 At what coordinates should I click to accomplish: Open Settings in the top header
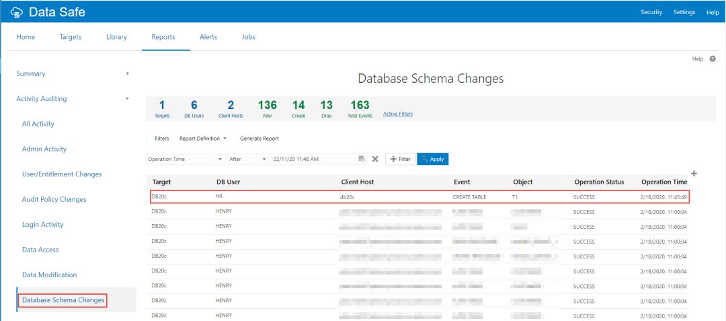coord(684,12)
